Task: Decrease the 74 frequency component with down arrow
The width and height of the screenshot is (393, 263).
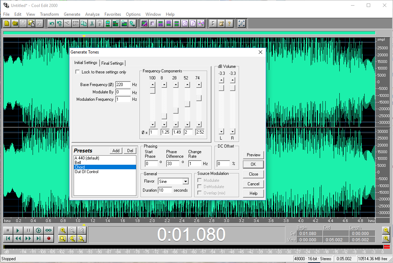Action: [199, 124]
